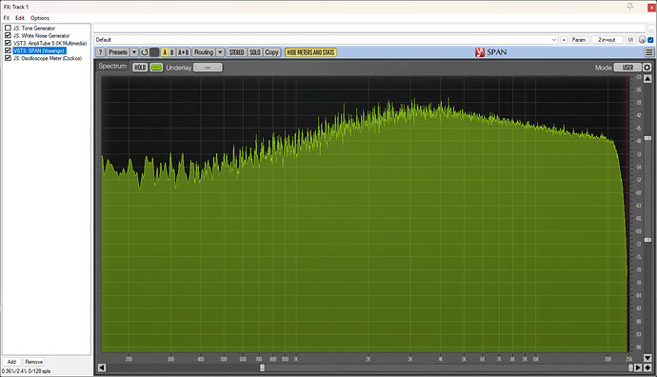
Task: Click Hide Meters and Stats button
Action: (310, 52)
